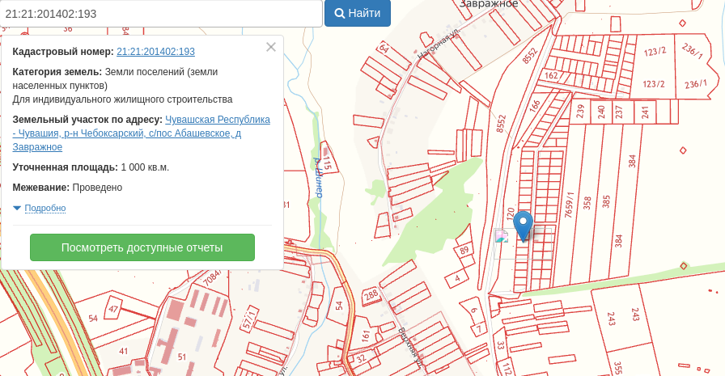Click the cadastral number search field

[x=162, y=14]
